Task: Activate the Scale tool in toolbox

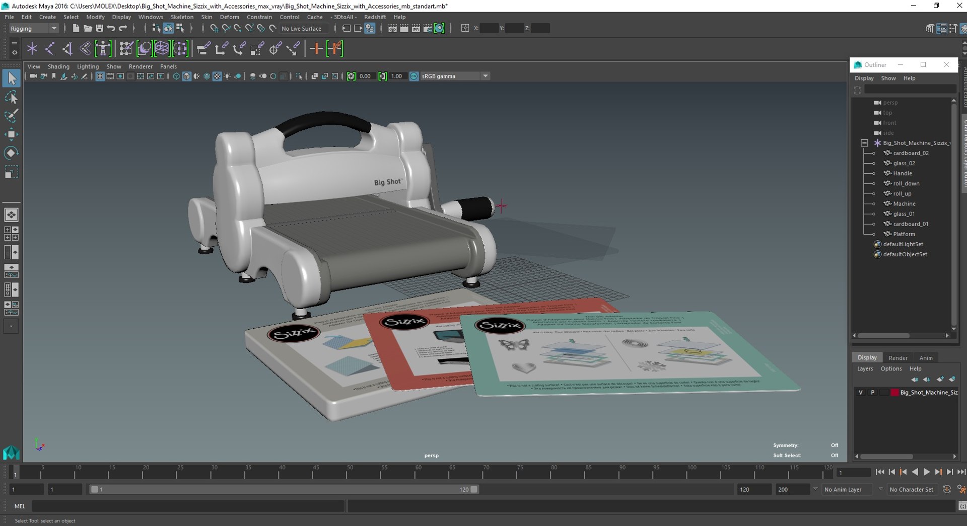Action: [x=11, y=172]
